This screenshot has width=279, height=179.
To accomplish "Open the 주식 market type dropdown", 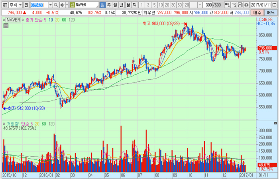I will tap(20, 5).
